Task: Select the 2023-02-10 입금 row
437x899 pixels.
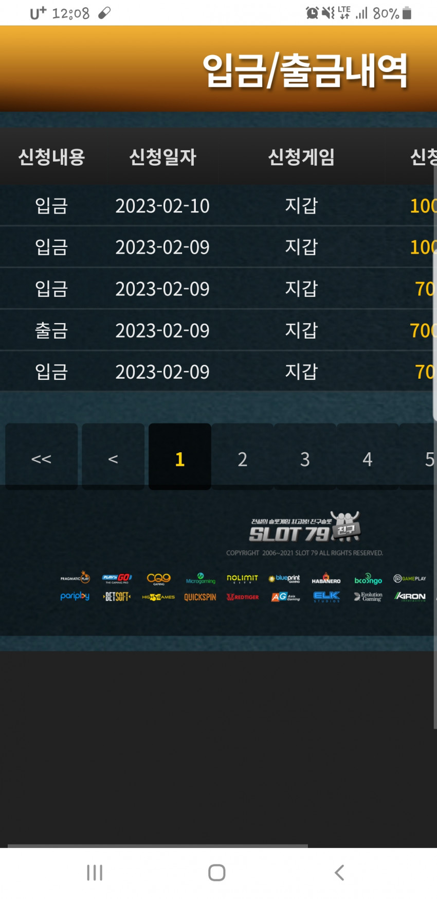Action: (x=219, y=206)
